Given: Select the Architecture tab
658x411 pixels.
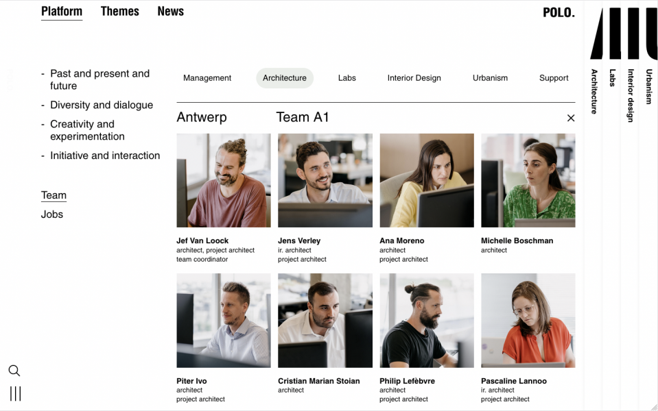Looking at the screenshot, I should [285, 78].
